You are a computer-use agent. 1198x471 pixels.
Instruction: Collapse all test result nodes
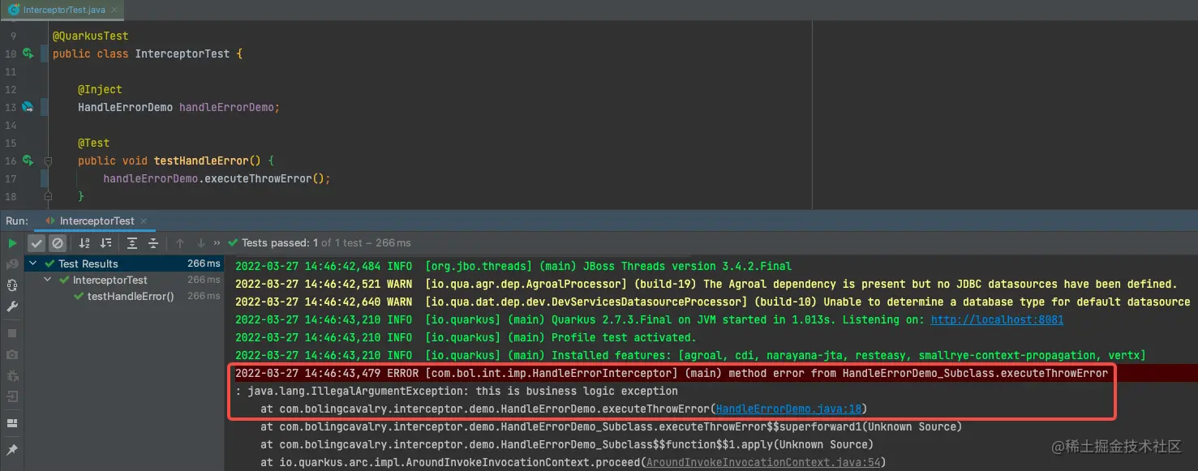153,243
